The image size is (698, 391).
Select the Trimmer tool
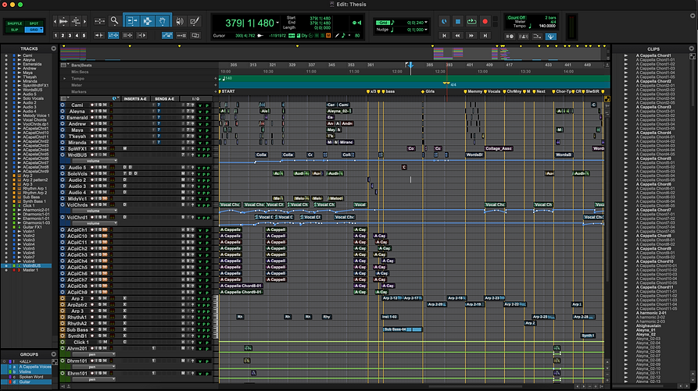132,21
